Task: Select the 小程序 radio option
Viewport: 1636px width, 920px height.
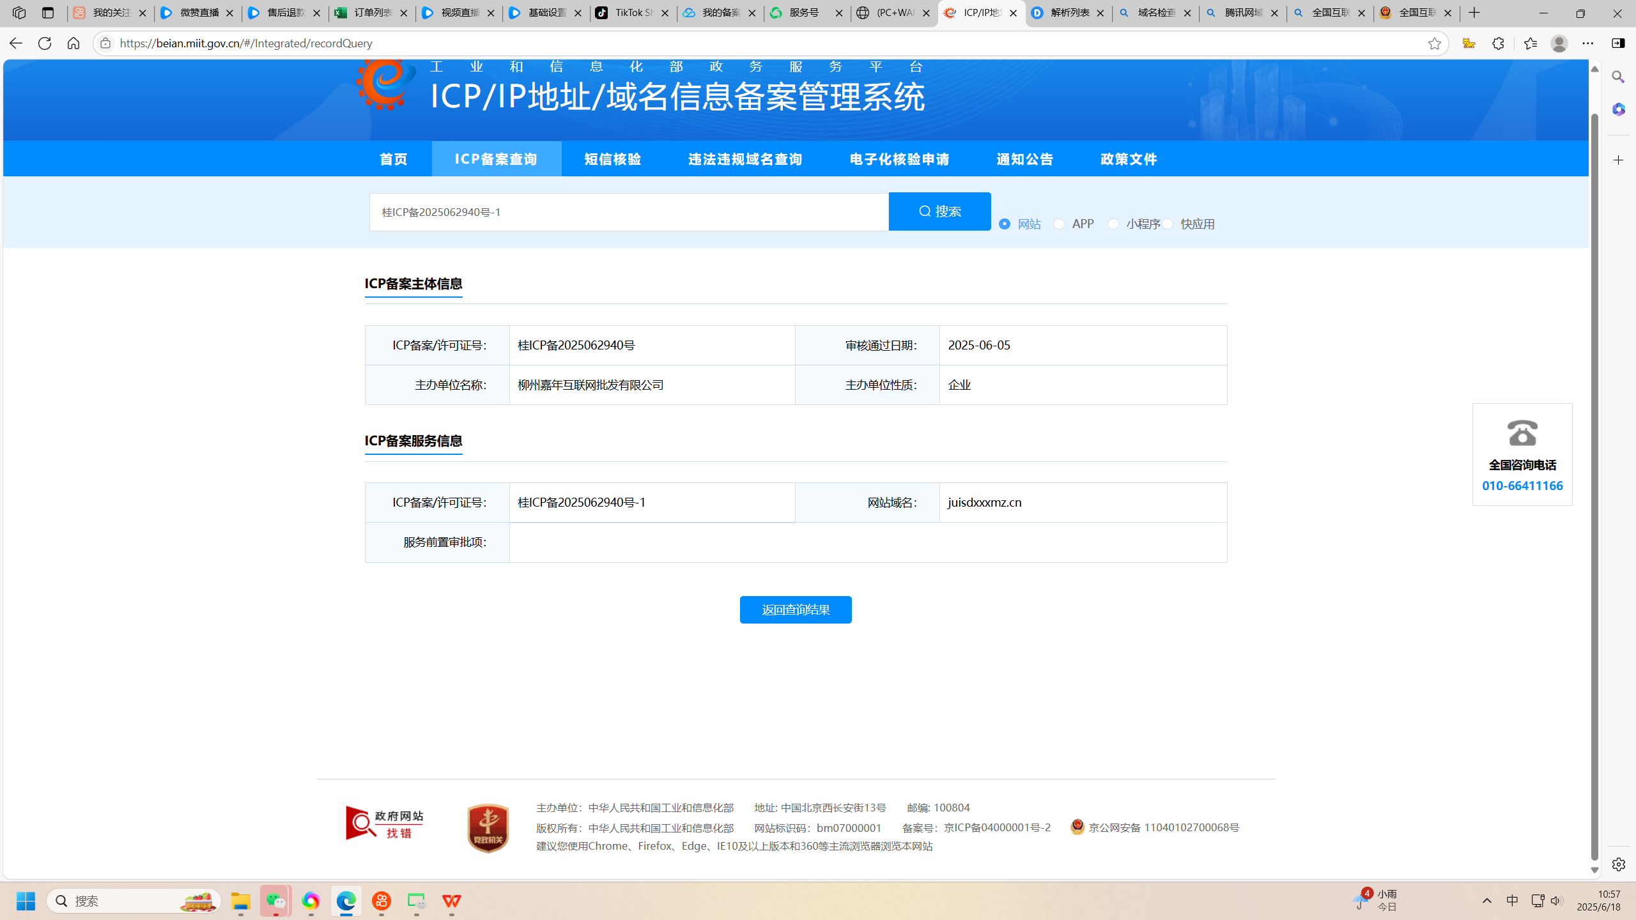Action: click(1113, 224)
